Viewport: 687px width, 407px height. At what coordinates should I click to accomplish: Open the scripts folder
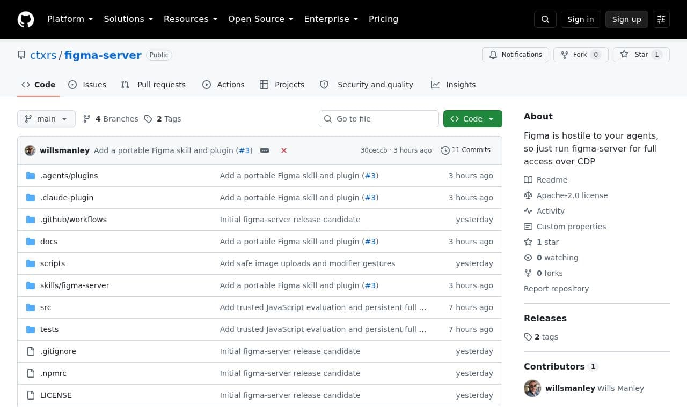pos(52,263)
